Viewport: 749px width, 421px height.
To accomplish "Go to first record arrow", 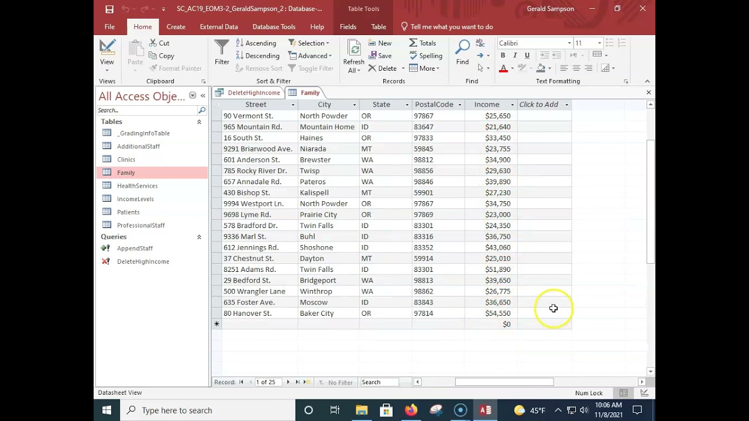I will tap(241, 382).
